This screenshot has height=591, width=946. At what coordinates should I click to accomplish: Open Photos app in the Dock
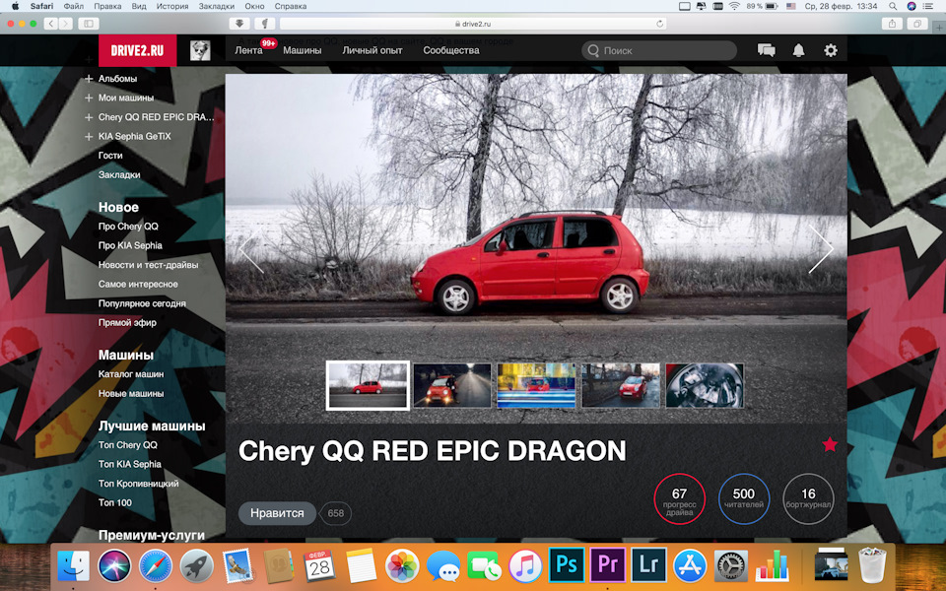click(402, 565)
